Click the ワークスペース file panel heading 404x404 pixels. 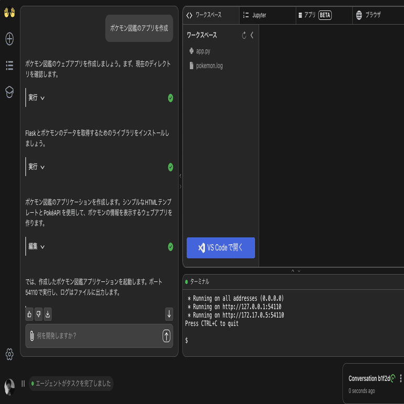click(x=202, y=35)
